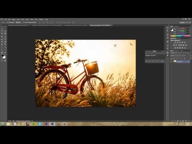Open the Move tool preset picker
The width and height of the screenshot is (192, 144).
pos(3,22)
